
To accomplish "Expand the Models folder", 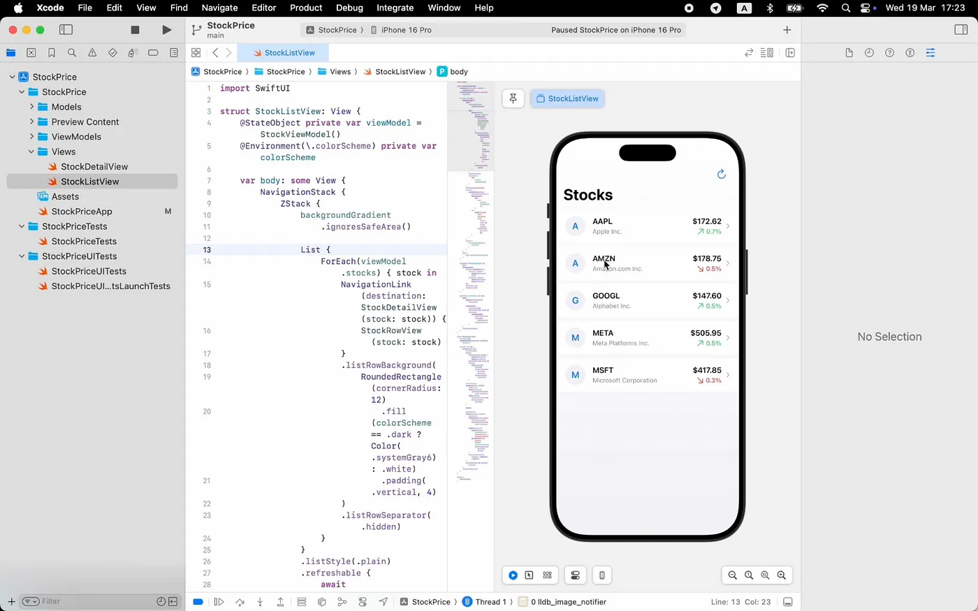I will [31, 107].
